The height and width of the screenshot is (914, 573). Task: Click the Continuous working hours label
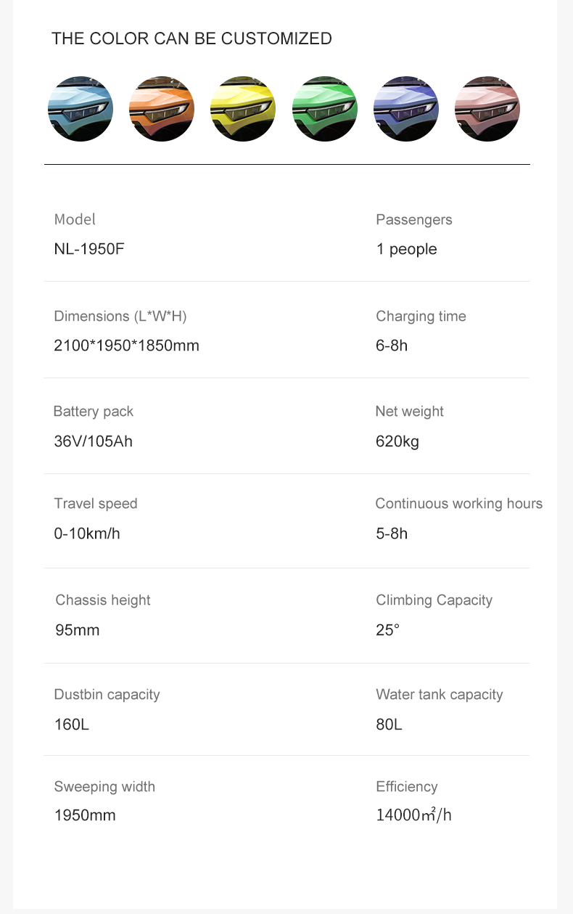click(x=459, y=504)
